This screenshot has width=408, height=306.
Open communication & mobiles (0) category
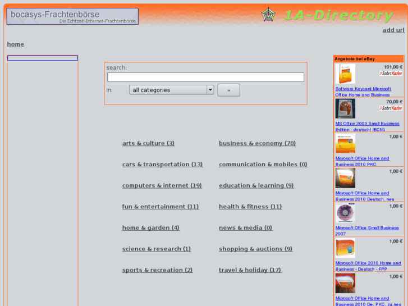(263, 165)
